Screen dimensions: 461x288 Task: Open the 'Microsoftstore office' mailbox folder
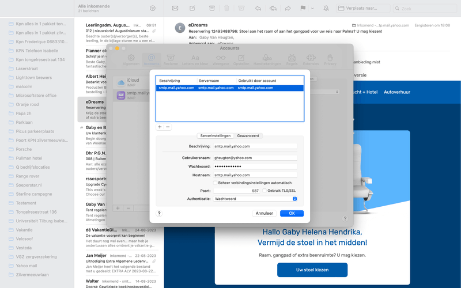pos(37,96)
